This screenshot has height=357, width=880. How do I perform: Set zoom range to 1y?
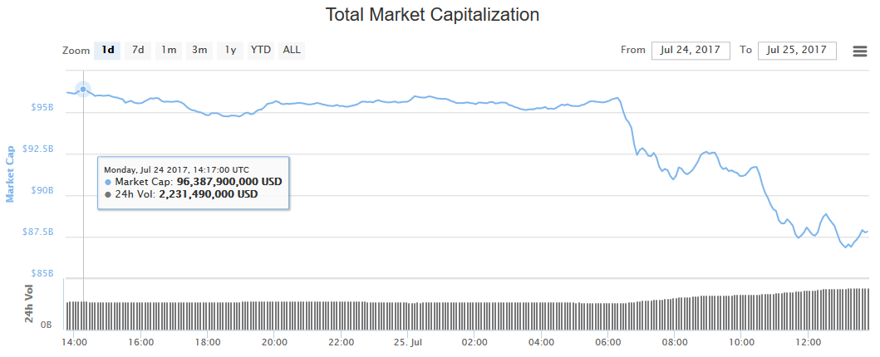coord(230,50)
